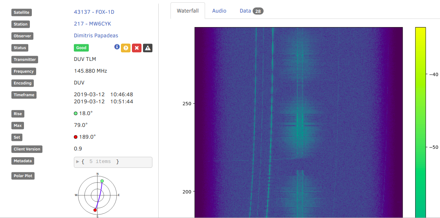Open the Audio tab

tap(219, 11)
